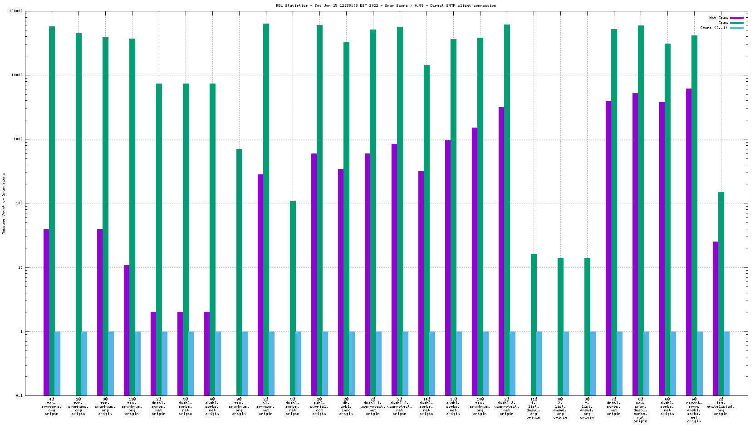Click the green Spam legend swatch

(737, 23)
